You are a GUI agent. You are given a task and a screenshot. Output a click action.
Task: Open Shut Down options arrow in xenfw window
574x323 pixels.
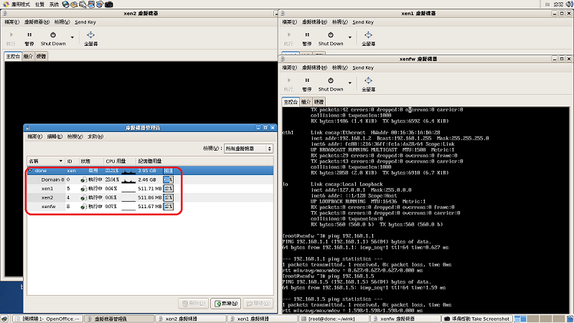click(x=349, y=83)
